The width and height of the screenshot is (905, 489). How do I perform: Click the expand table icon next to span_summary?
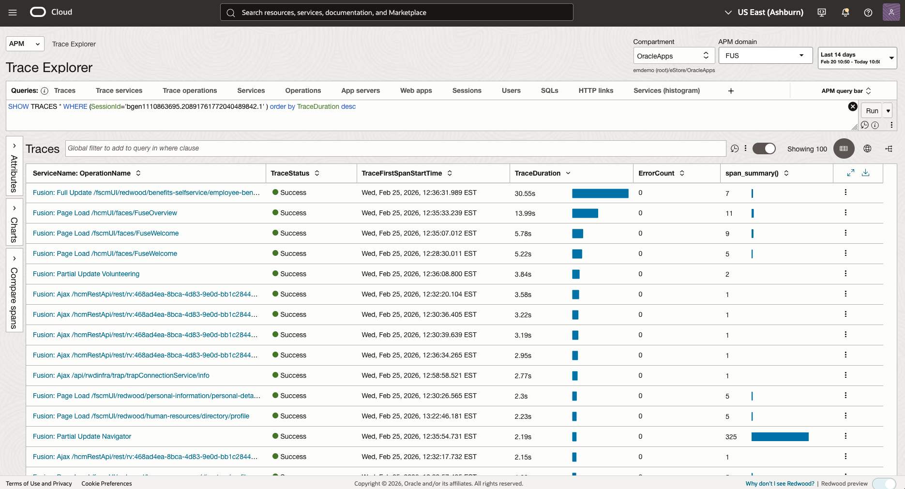click(851, 173)
